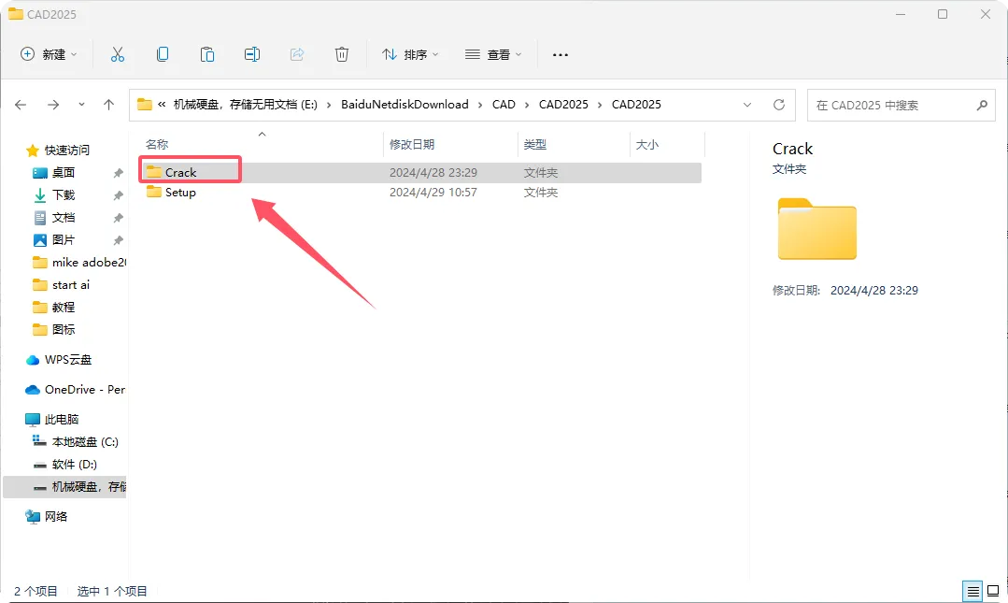Click the CAD breadcrumb segment
1008x603 pixels.
click(x=504, y=105)
